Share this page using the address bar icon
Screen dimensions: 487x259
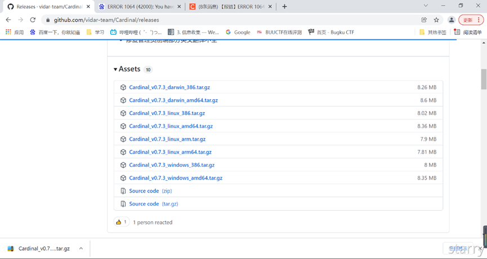pyautogui.click(x=424, y=20)
